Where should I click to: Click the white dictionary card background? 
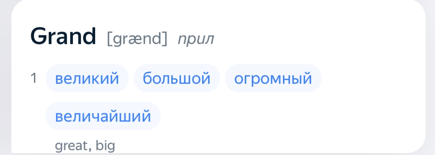tap(360, 116)
